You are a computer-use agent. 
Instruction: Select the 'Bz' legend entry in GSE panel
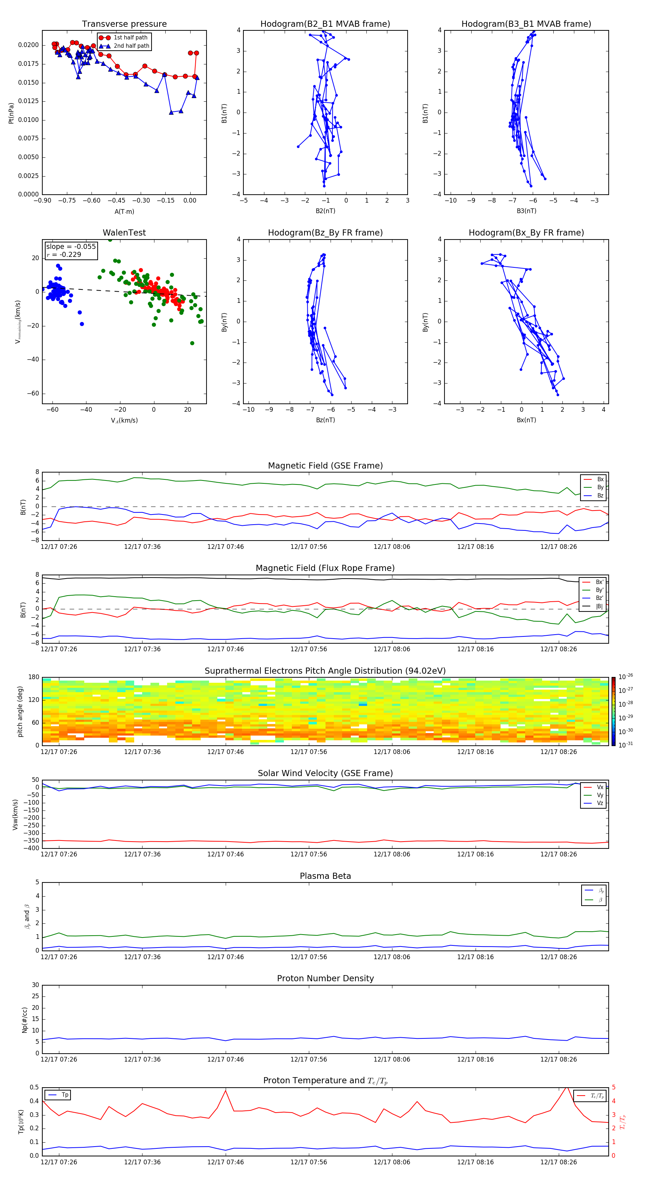[x=593, y=495]
